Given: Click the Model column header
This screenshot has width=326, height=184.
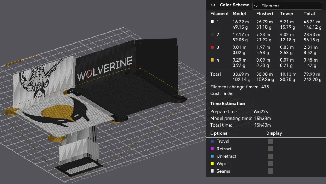Looking at the screenshot, I should [239, 14].
